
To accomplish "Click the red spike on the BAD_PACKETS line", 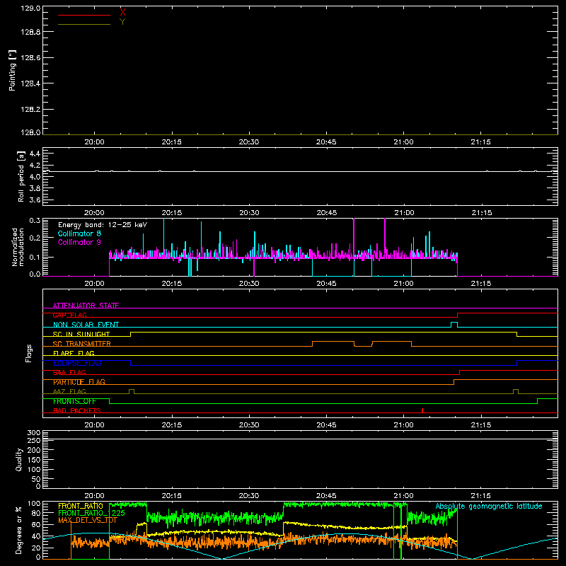I will click(x=422, y=410).
